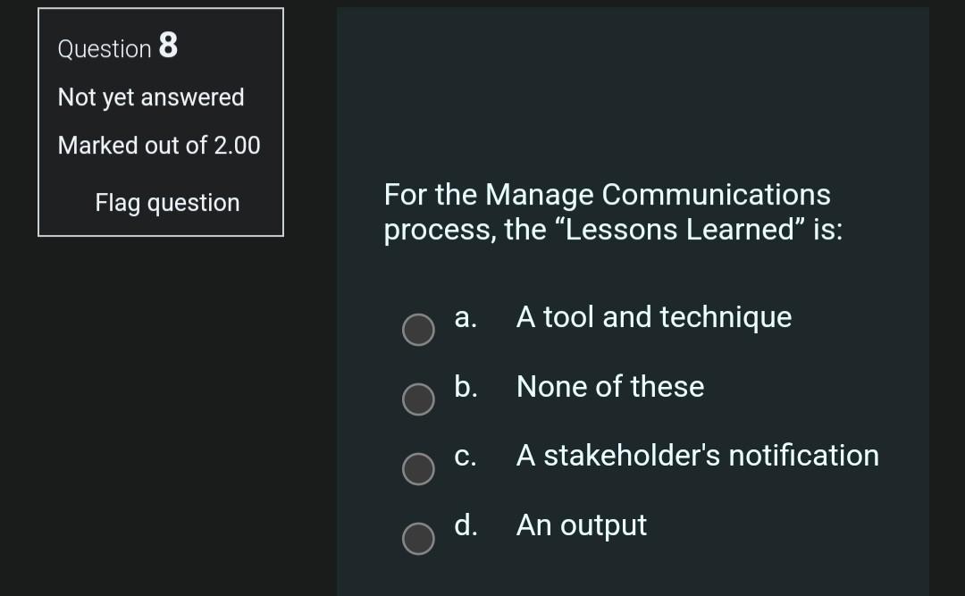Pick radio button for stakeholder's notification

click(417, 468)
